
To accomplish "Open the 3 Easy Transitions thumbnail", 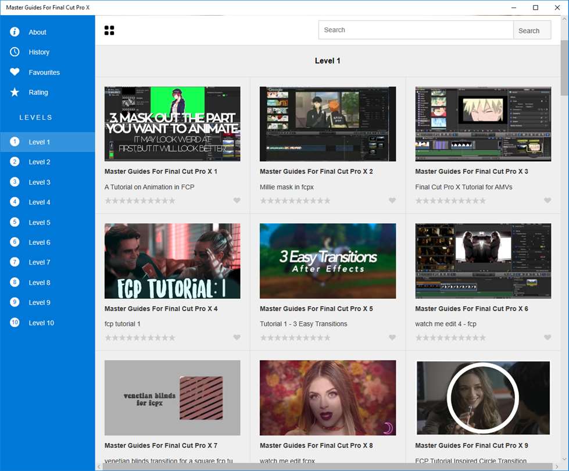I will 328,261.
